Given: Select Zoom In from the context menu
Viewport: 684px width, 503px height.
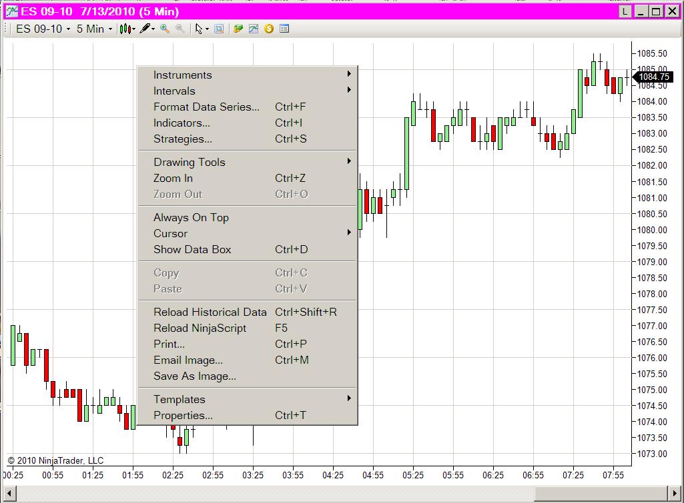Looking at the screenshot, I should 248,178.
